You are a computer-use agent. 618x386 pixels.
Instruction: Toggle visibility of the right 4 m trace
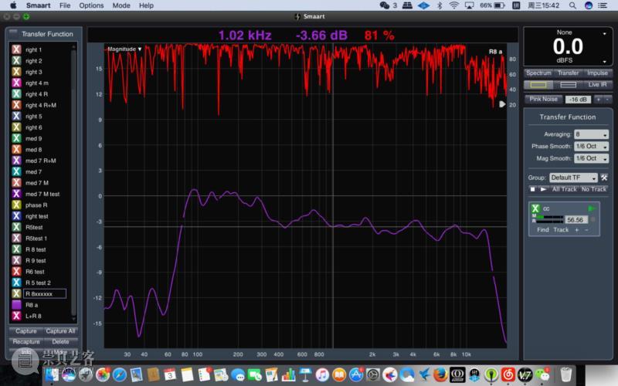(x=16, y=83)
